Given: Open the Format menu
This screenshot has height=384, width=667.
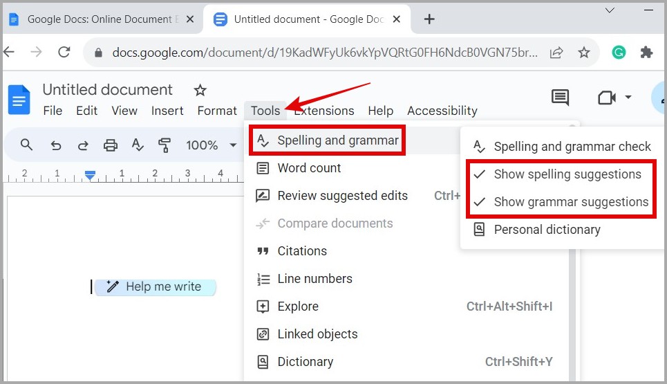Looking at the screenshot, I should [217, 111].
